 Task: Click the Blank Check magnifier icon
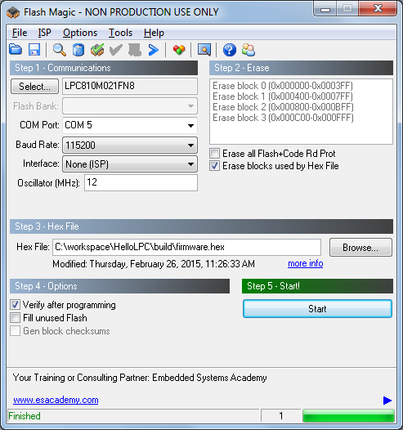click(x=59, y=50)
